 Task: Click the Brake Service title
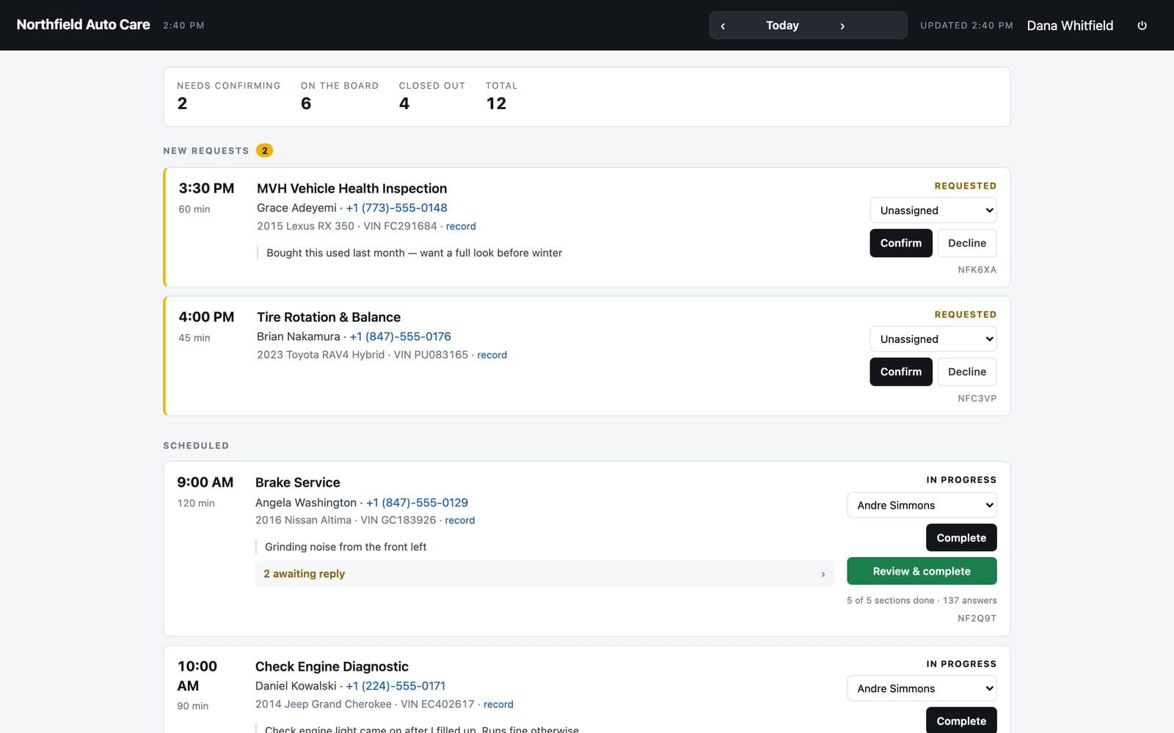click(297, 482)
